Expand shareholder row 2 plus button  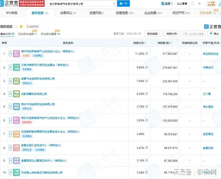point(10,67)
